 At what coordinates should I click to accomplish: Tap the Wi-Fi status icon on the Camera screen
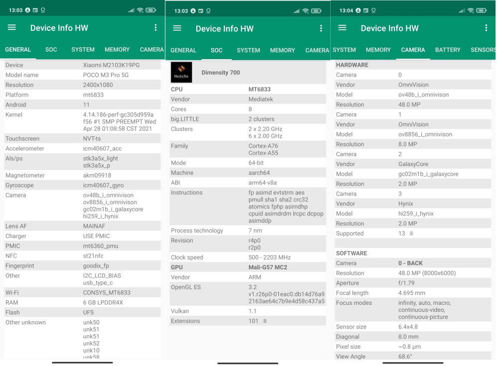point(471,10)
